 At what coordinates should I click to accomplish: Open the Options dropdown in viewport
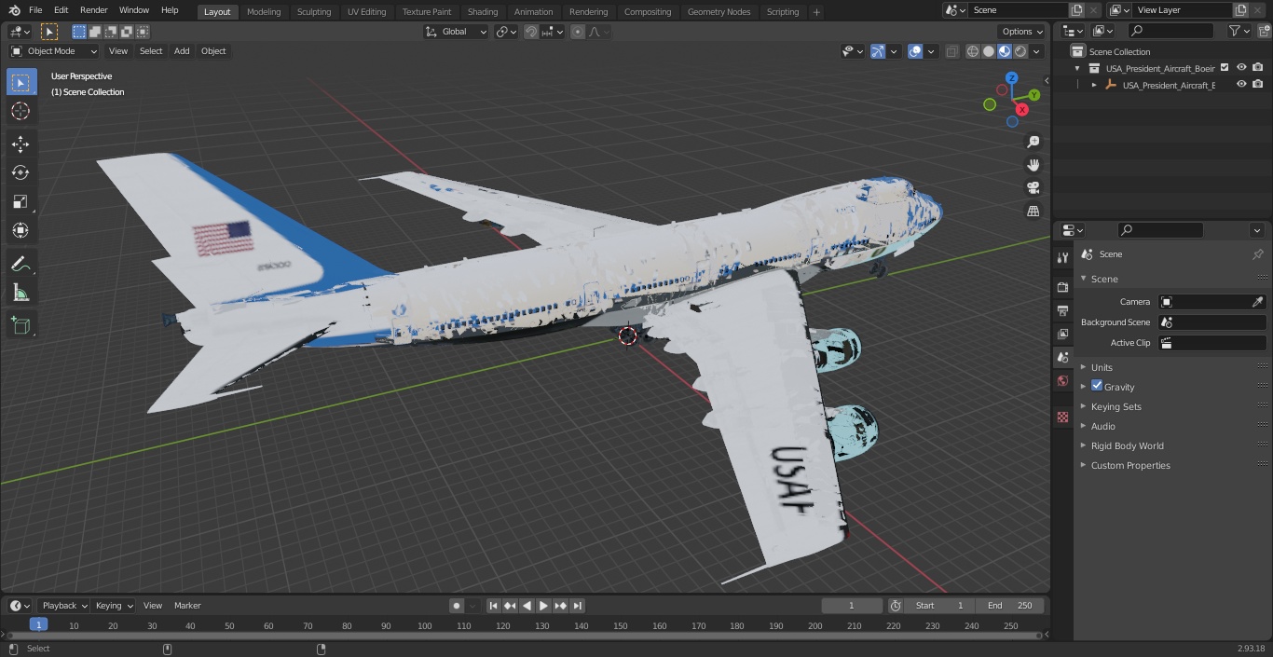[1023, 32]
